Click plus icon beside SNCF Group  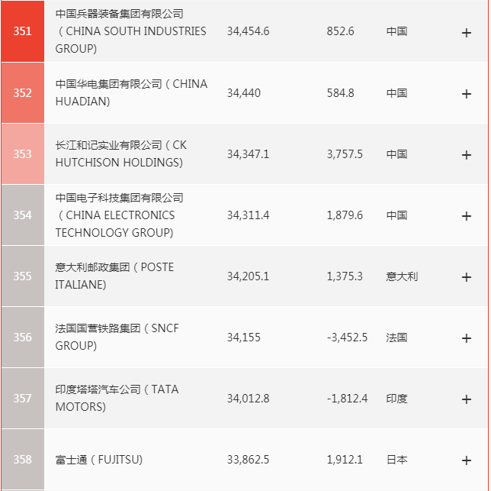[x=467, y=338]
